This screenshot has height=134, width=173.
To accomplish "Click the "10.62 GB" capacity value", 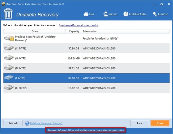I will coord(74,88).
